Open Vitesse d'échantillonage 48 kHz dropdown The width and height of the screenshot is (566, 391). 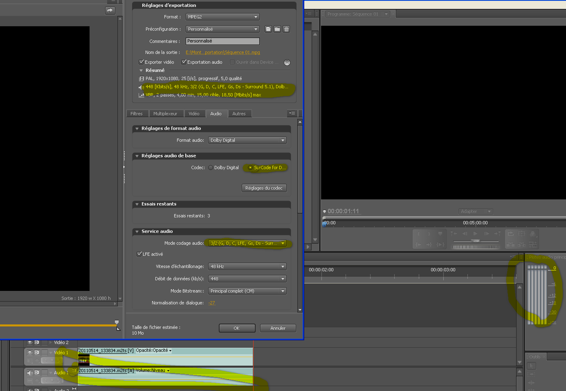[x=247, y=266]
